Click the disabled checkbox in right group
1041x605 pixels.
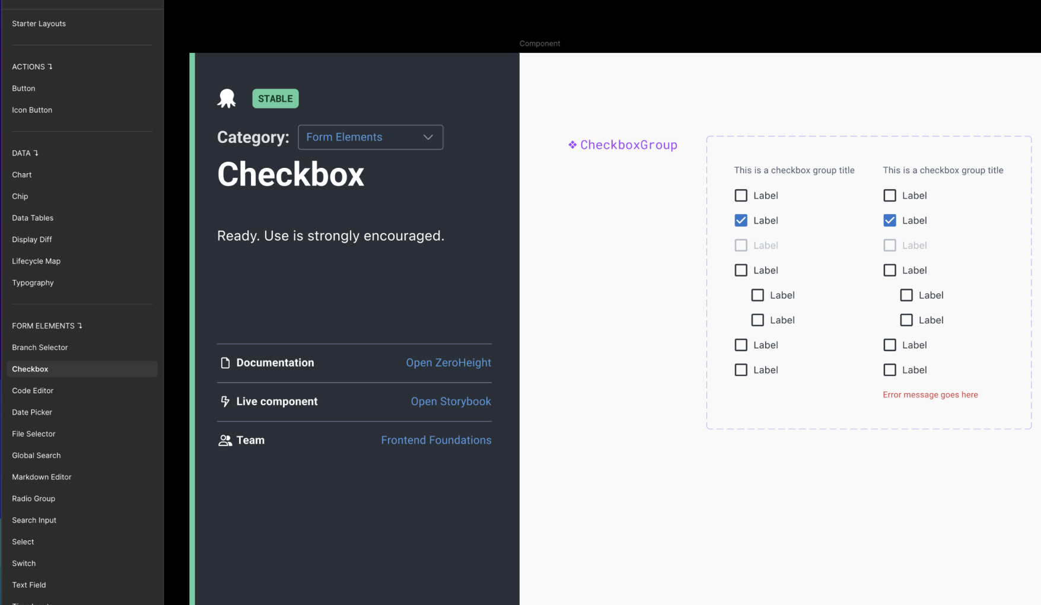click(890, 245)
